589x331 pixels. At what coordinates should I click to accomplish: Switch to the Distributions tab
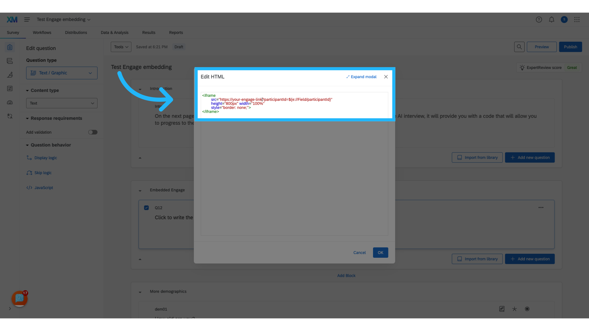tap(76, 32)
